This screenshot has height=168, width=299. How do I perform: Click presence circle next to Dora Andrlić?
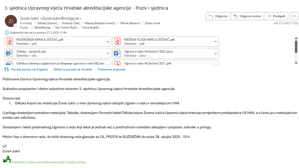80,28
